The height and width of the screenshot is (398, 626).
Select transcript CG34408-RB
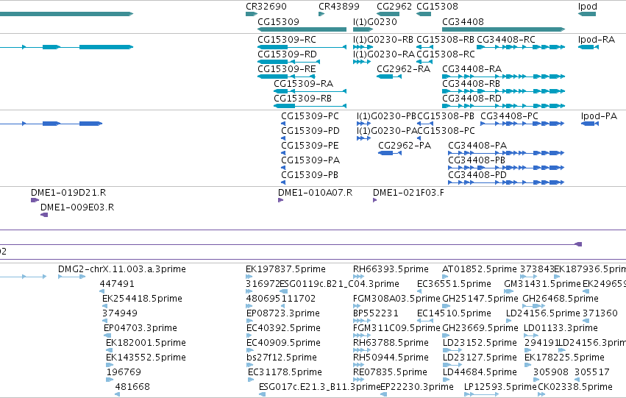(503, 91)
